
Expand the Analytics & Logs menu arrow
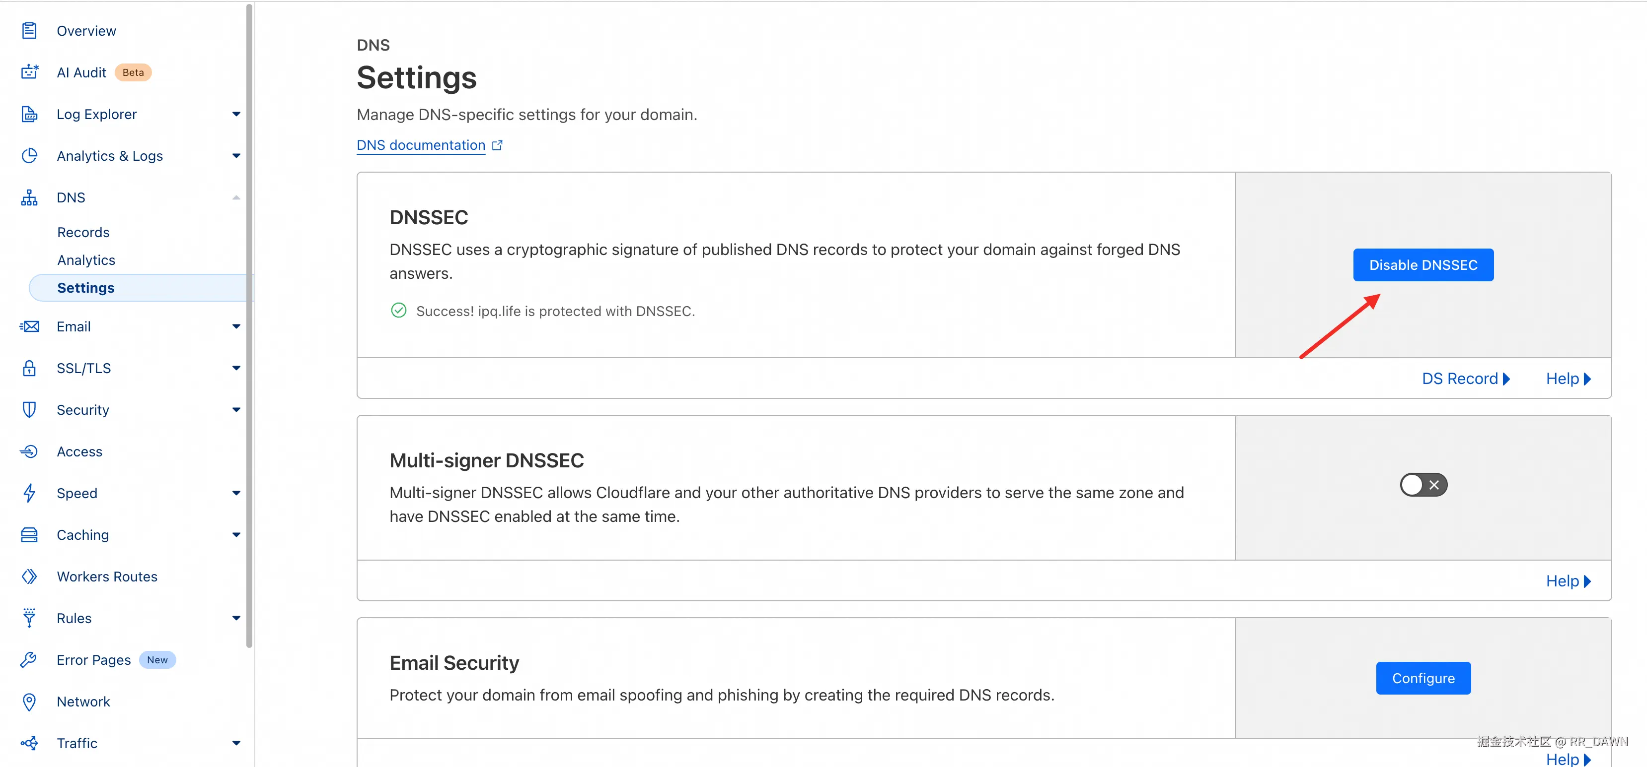tap(236, 156)
